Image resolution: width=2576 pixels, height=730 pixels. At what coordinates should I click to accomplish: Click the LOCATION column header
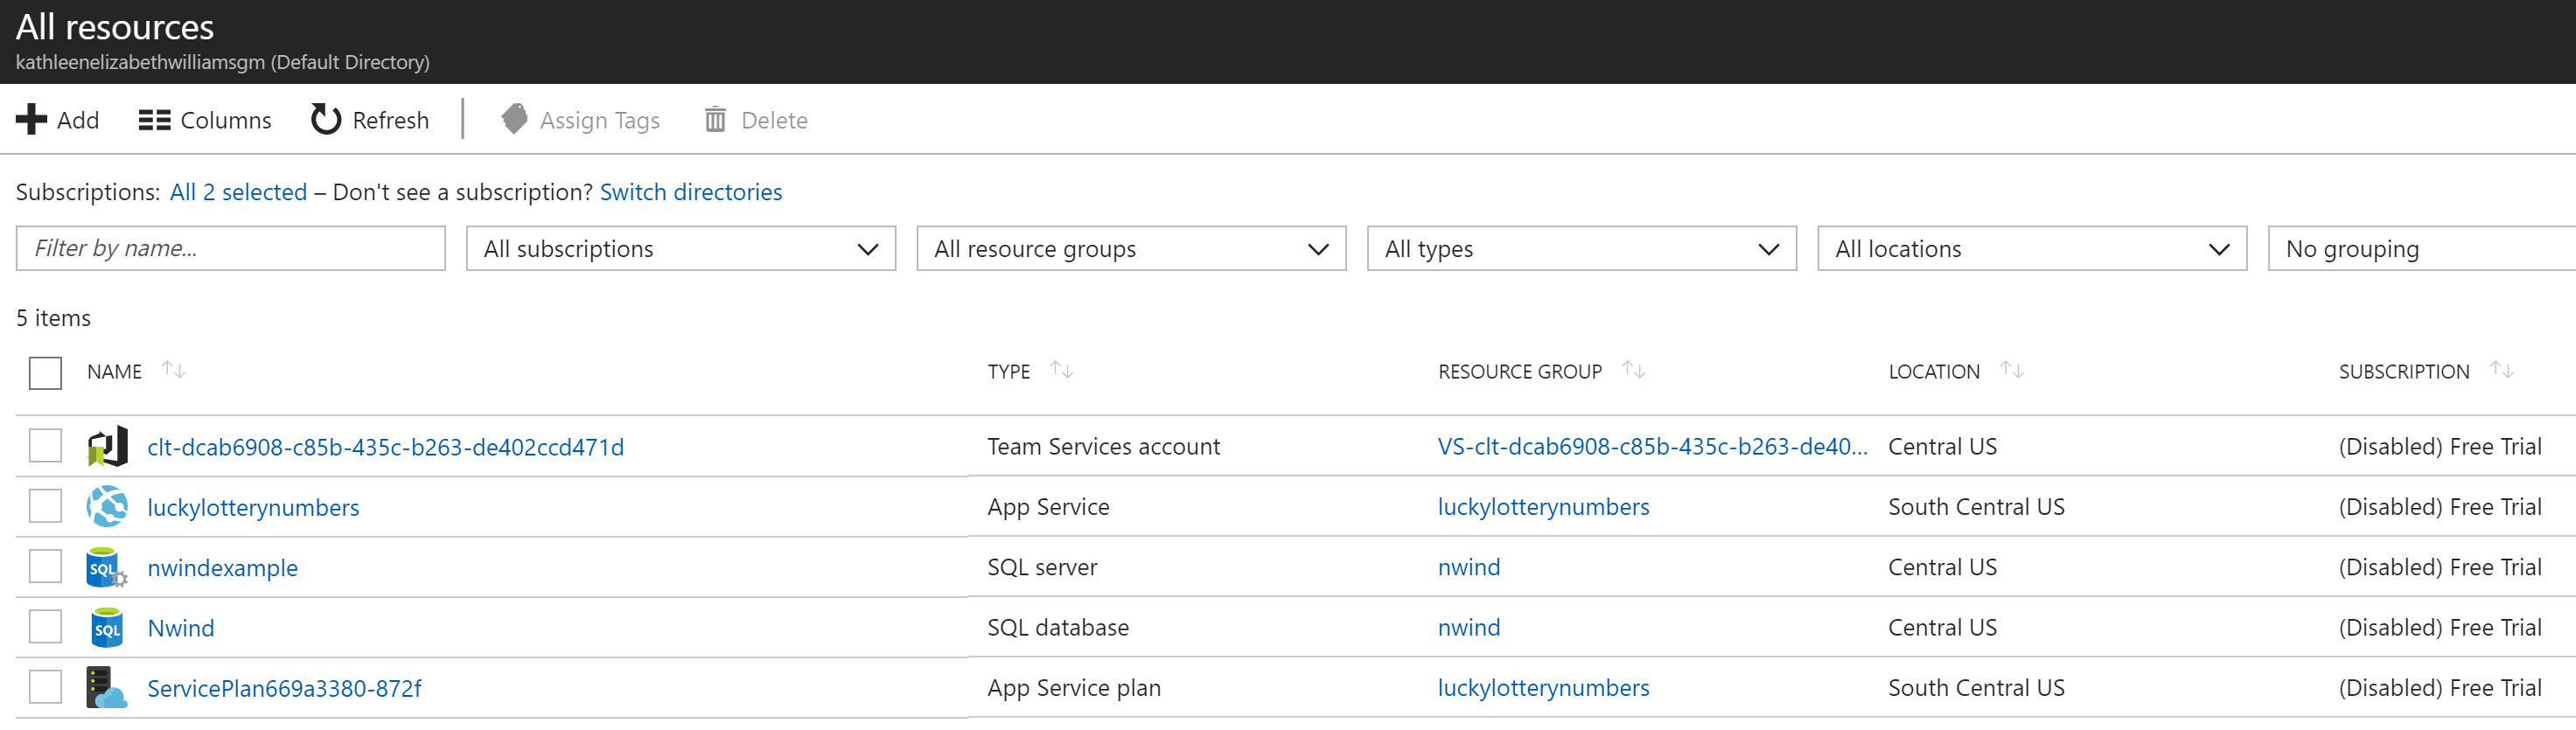point(1934,372)
